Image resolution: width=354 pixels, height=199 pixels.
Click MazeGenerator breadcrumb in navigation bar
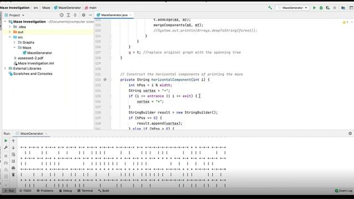click(70, 8)
